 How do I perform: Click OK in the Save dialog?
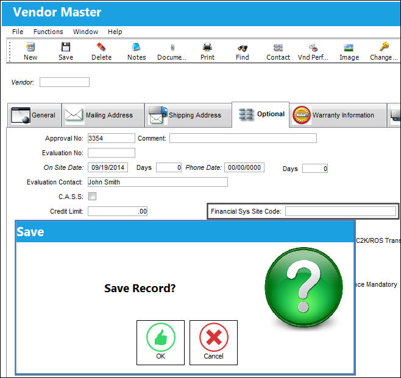(x=161, y=343)
